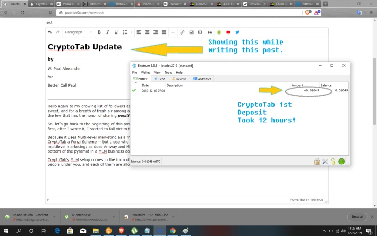The width and height of the screenshot is (377, 236).
Task: Open Microsoft Edge from the taskbar
Action: point(57,231)
